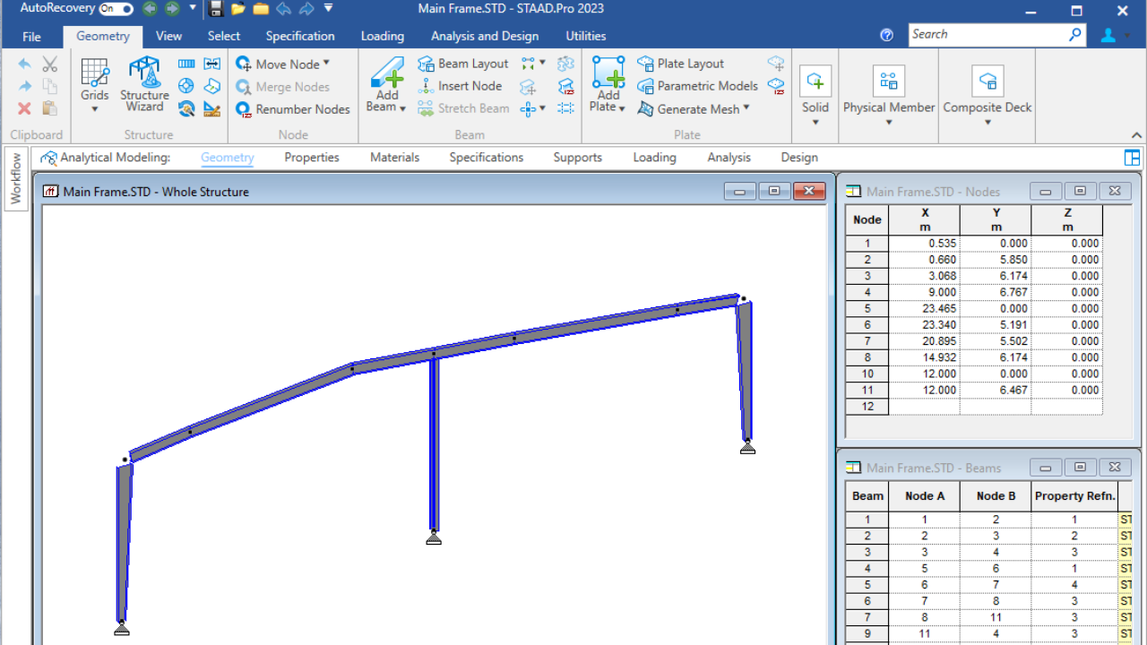Open the Specification ribbon tab
The image size is (1147, 645).
(300, 36)
